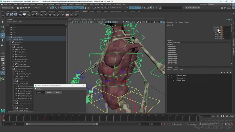Toggle P playback of muscle_layer
This screenshot has height=132, width=235.
(171, 76)
